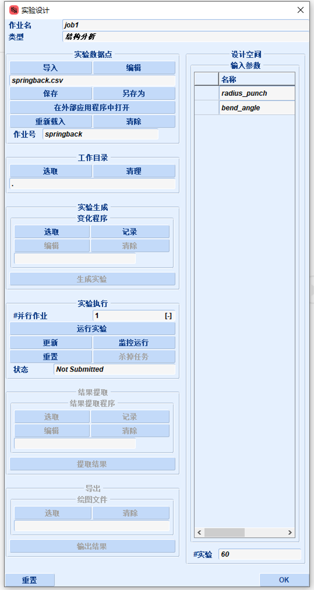
Task: Click the 编辑 button under 实验数据点
Action: click(x=134, y=68)
